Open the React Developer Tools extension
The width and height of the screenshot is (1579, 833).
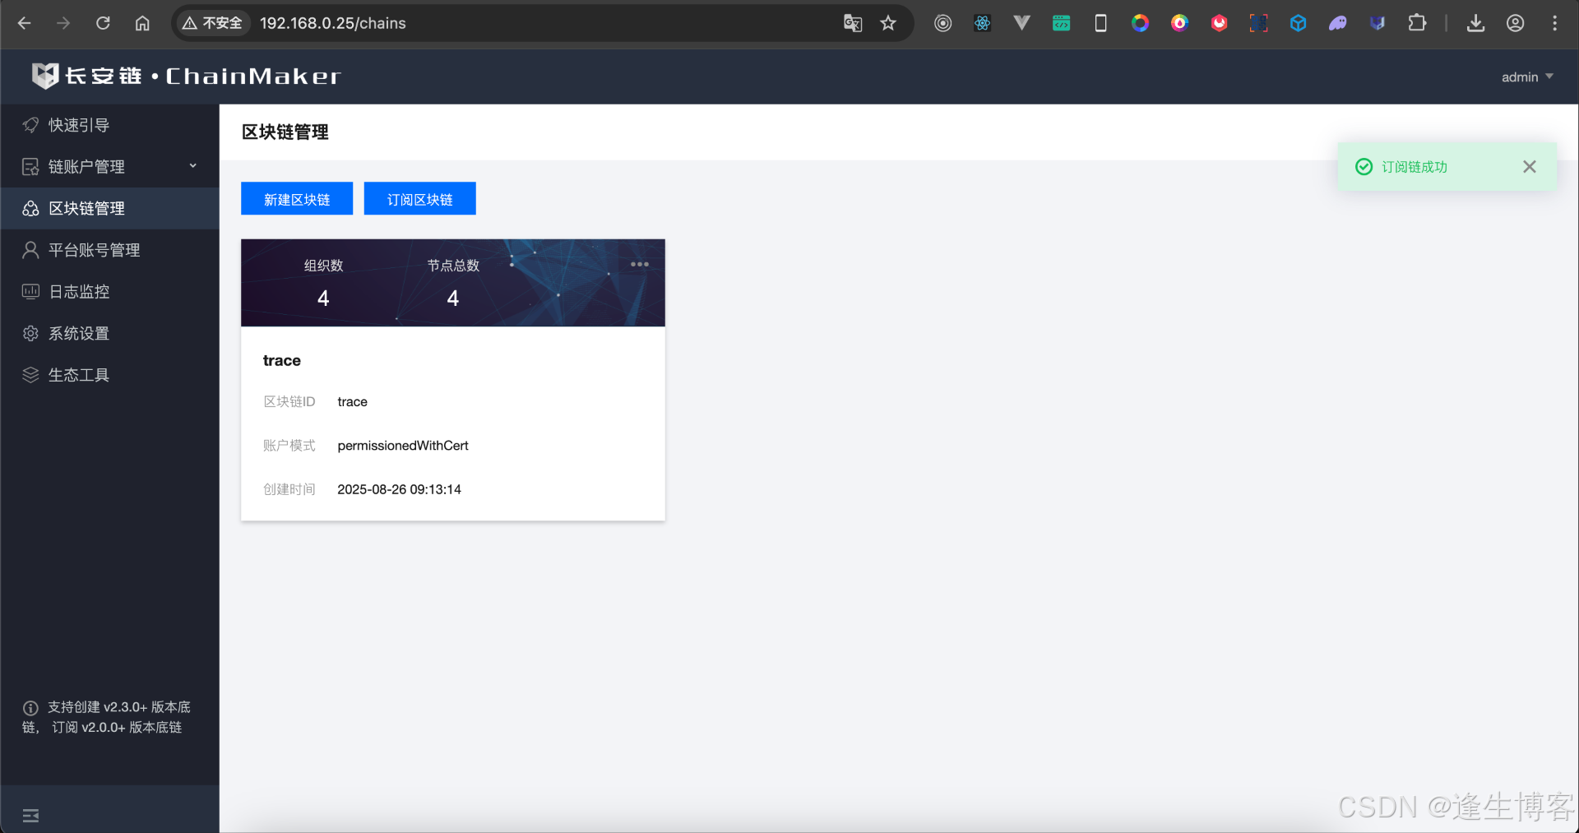[983, 23]
